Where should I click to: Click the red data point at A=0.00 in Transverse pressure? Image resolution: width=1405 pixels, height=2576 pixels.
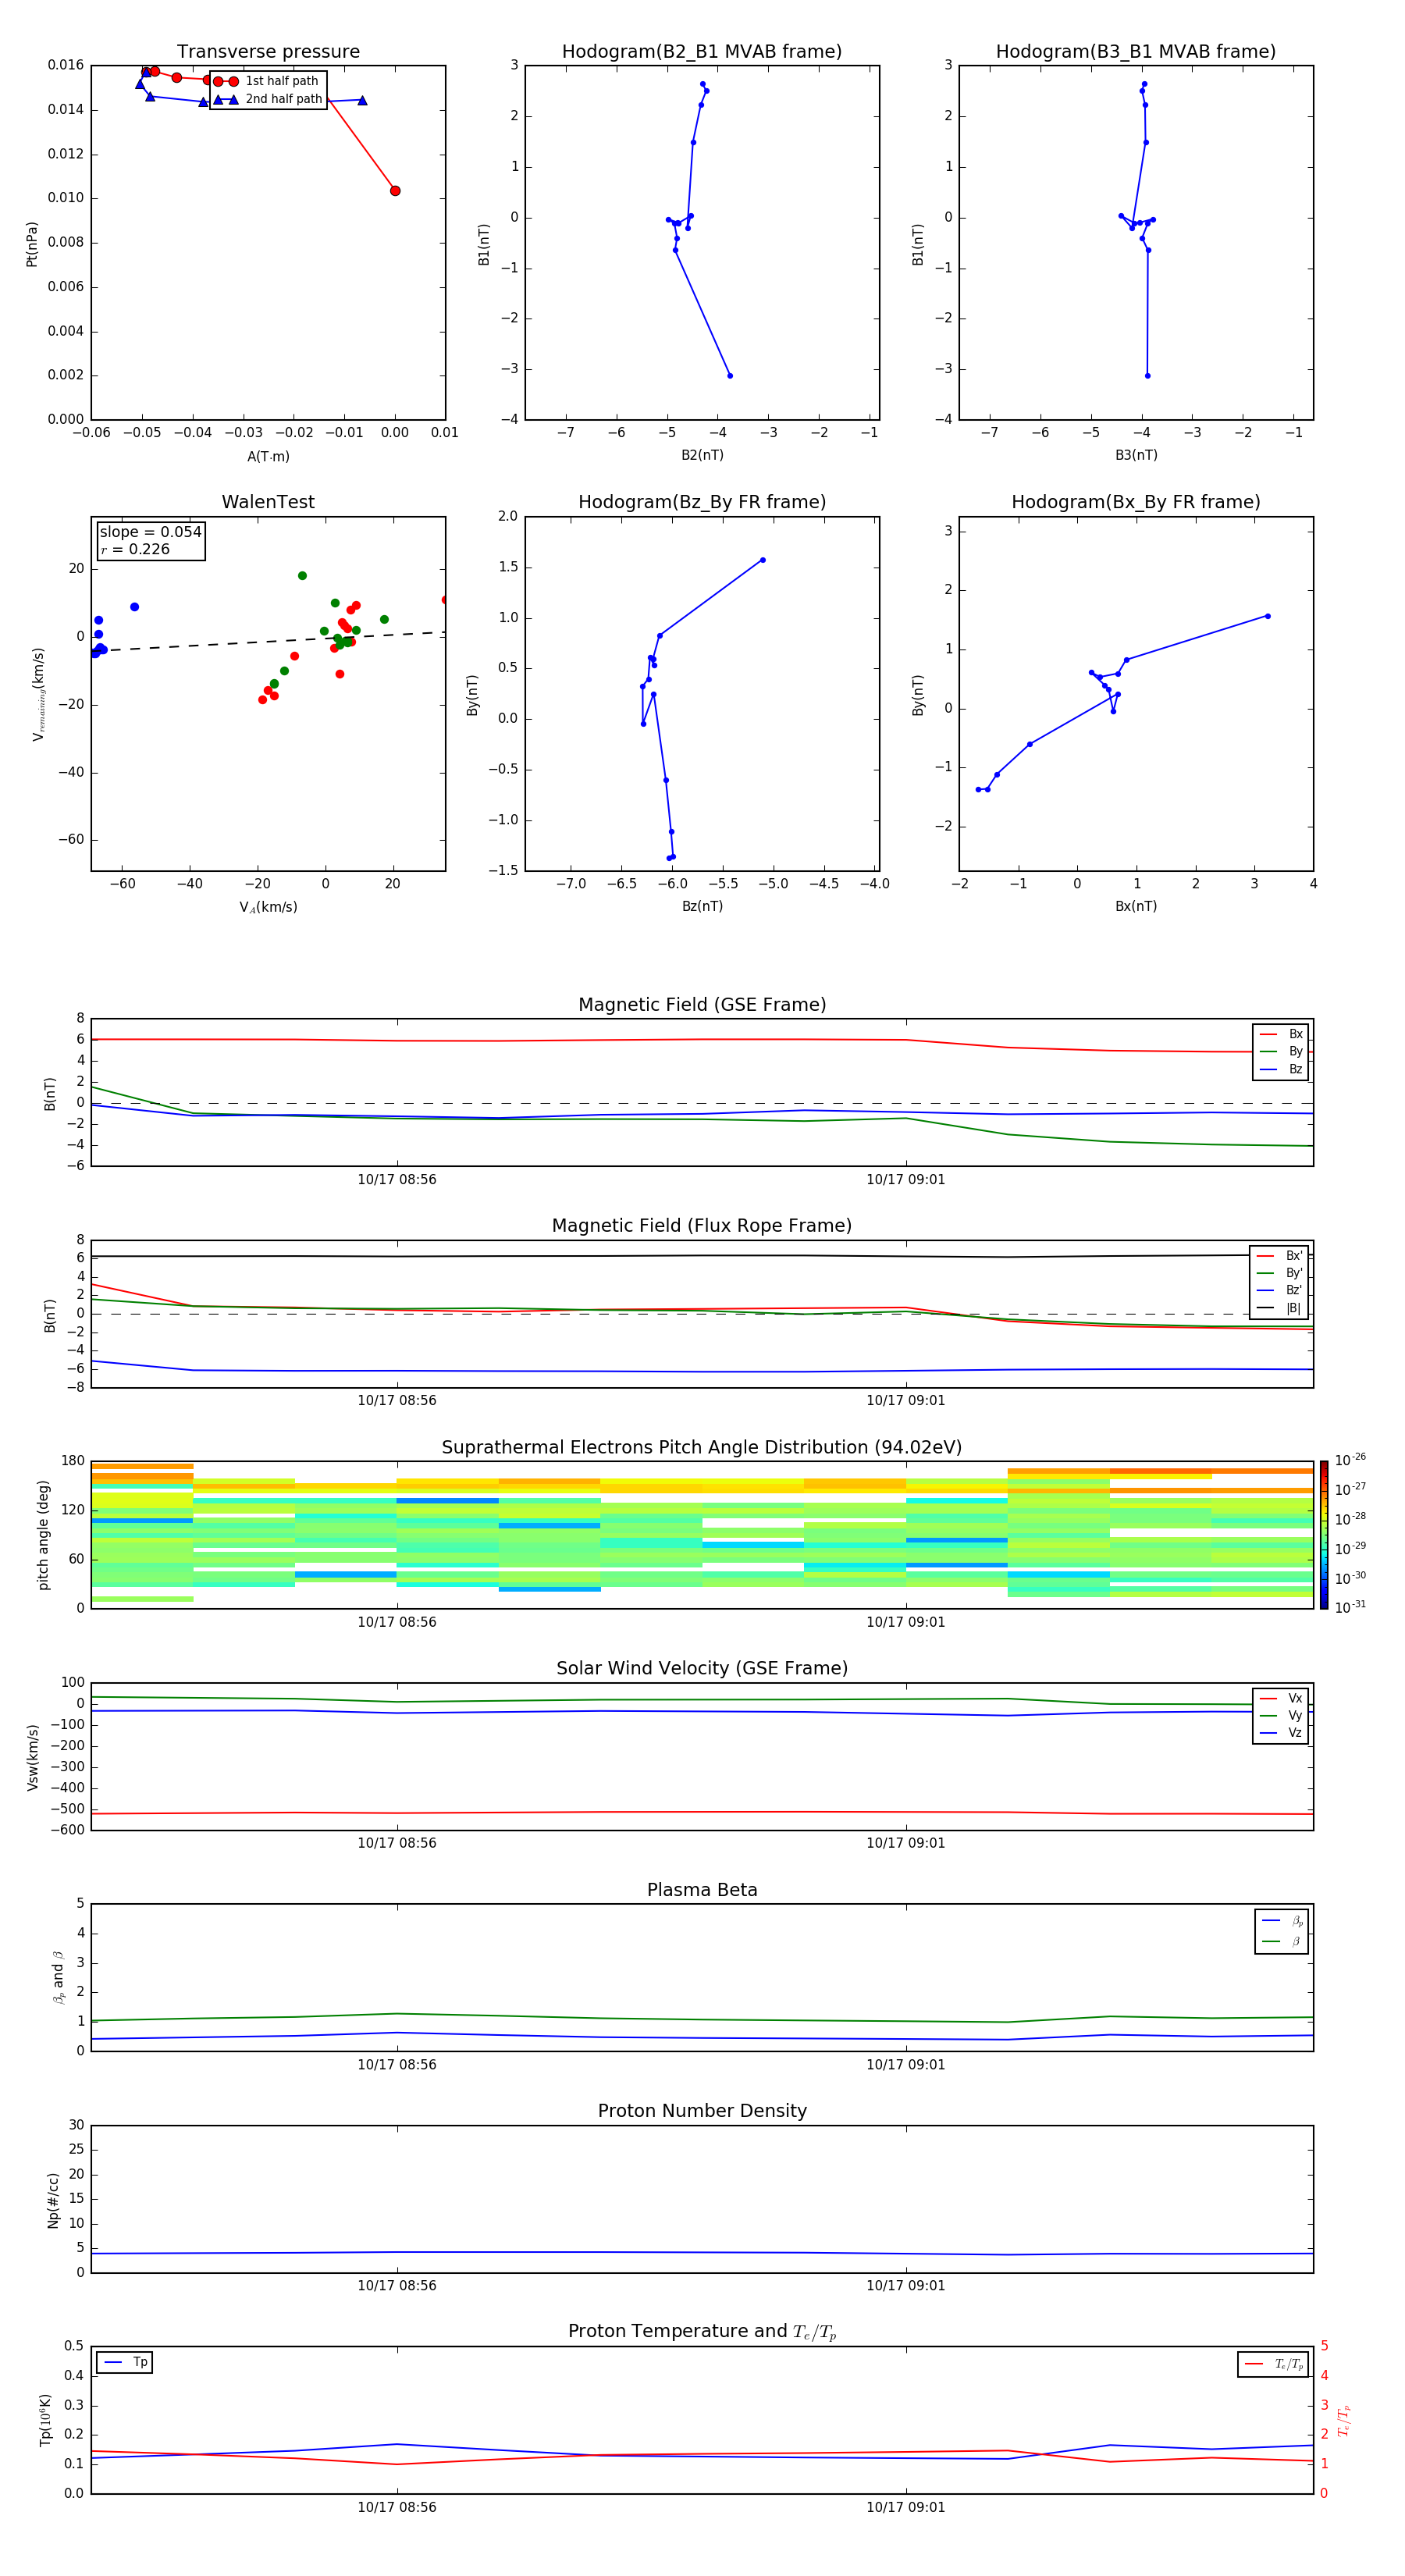[395, 191]
